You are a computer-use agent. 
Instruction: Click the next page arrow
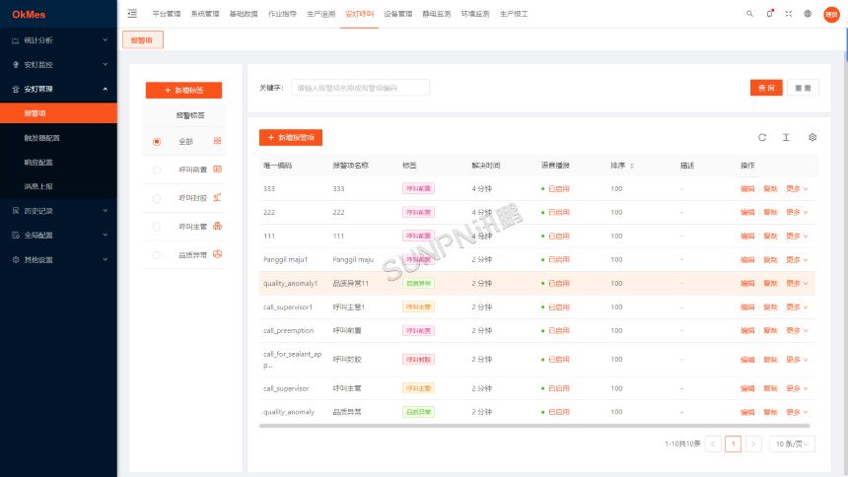(x=753, y=444)
